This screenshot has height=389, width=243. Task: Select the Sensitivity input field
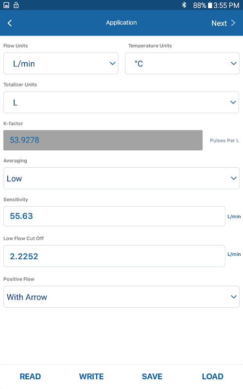[x=114, y=216]
